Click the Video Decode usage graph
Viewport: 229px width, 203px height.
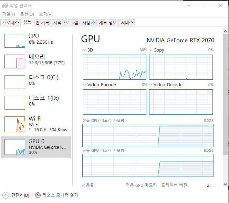181,102
